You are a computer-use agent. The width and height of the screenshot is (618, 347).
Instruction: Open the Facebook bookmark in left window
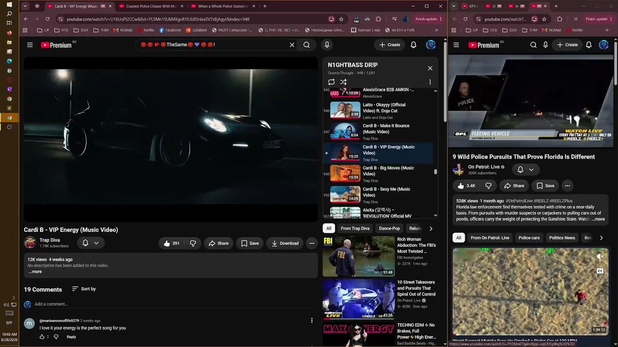pyautogui.click(x=170, y=30)
